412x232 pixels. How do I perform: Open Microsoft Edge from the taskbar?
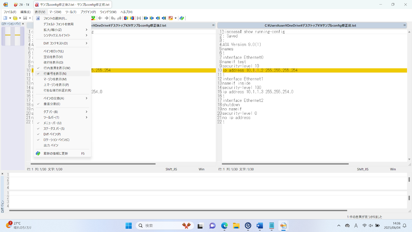(224, 226)
